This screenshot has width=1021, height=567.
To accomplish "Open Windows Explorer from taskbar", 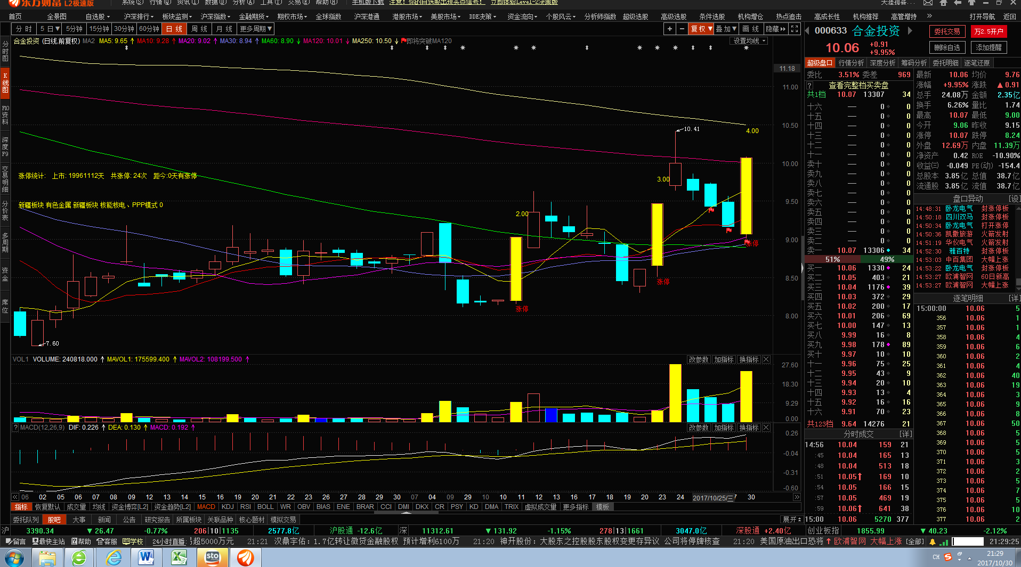I will 47,558.
